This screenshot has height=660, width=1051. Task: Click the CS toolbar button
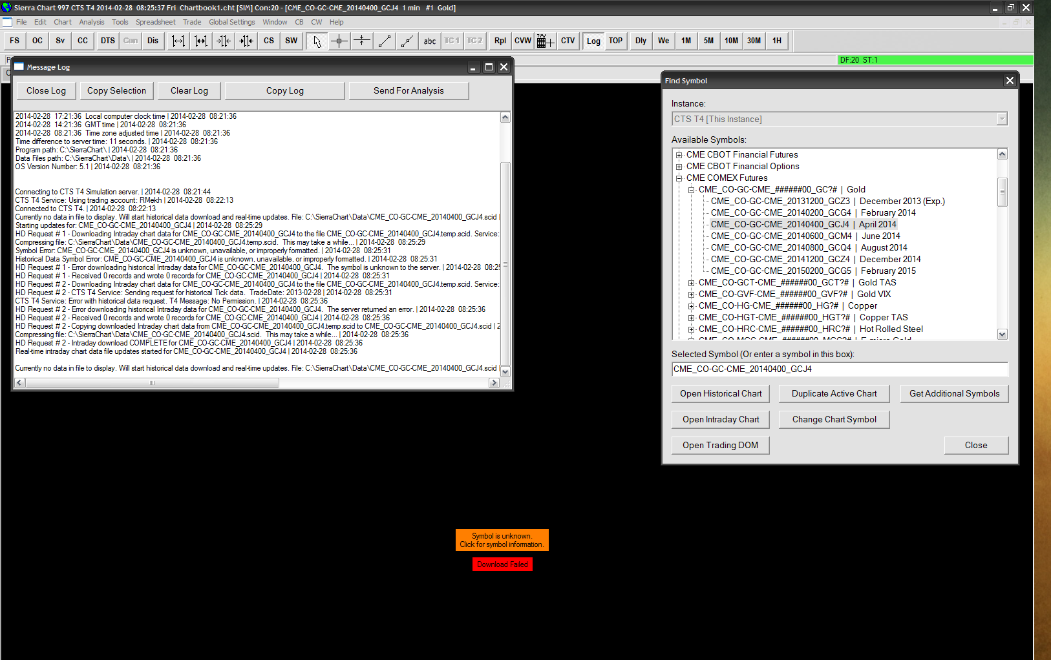pyautogui.click(x=269, y=41)
